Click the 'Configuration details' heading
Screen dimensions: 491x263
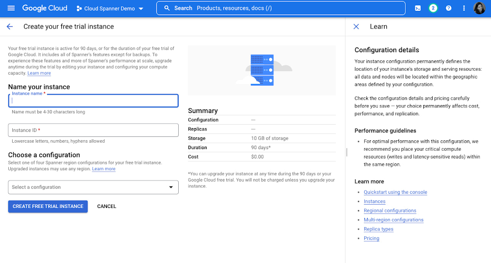tap(387, 50)
